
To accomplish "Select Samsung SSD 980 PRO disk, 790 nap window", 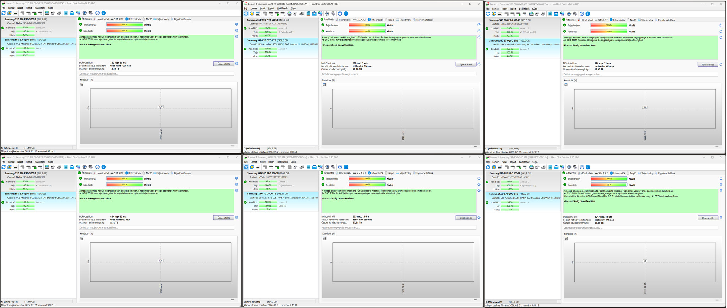I will point(38,27).
